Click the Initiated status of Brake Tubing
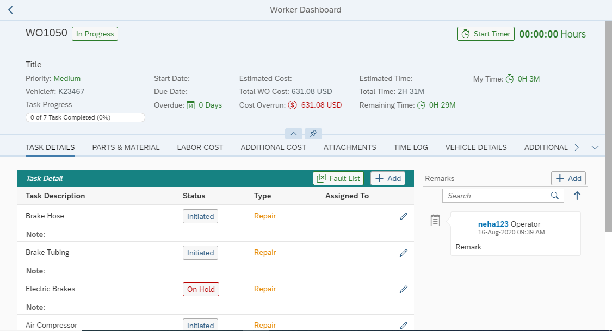Image resolution: width=612 pixels, height=331 pixels. [200, 253]
